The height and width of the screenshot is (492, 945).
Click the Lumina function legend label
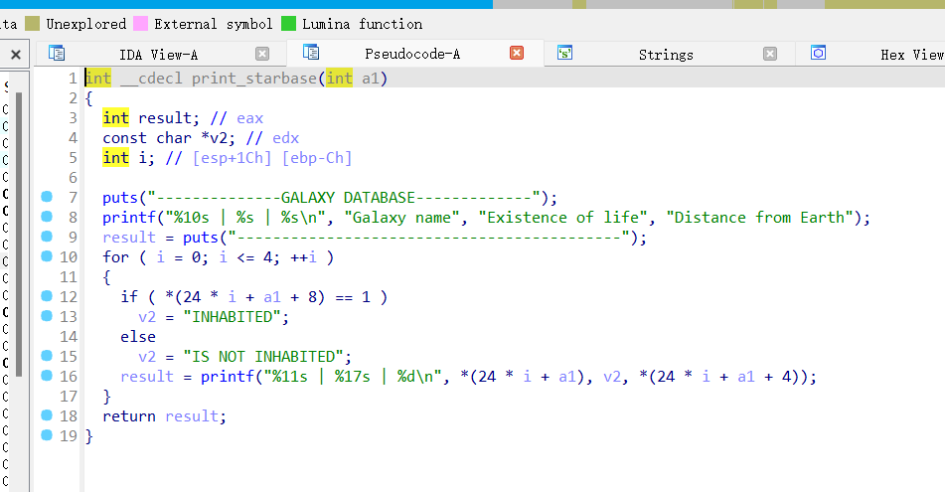coord(363,24)
